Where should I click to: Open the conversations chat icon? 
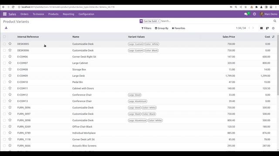[x=246, y=14]
